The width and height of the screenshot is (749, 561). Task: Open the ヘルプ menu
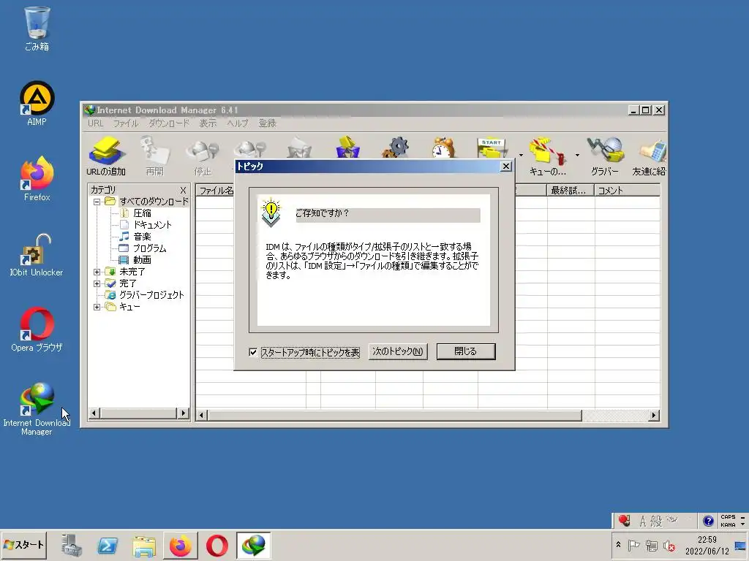pyautogui.click(x=238, y=123)
